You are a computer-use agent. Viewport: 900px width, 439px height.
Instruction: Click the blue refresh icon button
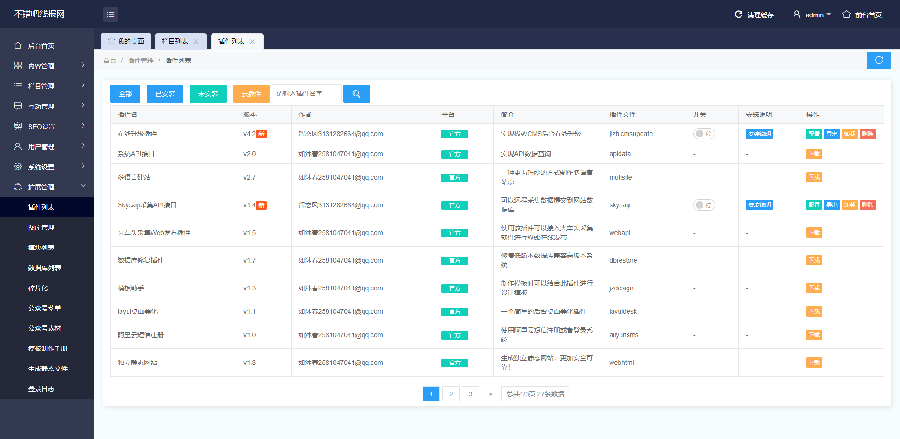point(878,61)
